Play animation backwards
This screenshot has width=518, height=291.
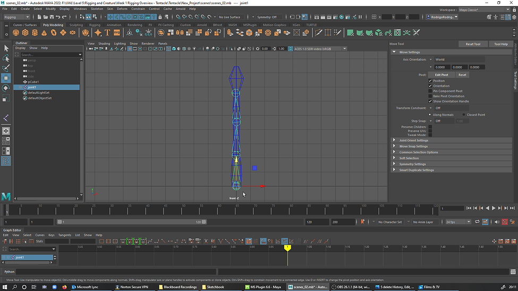[x=488, y=208]
